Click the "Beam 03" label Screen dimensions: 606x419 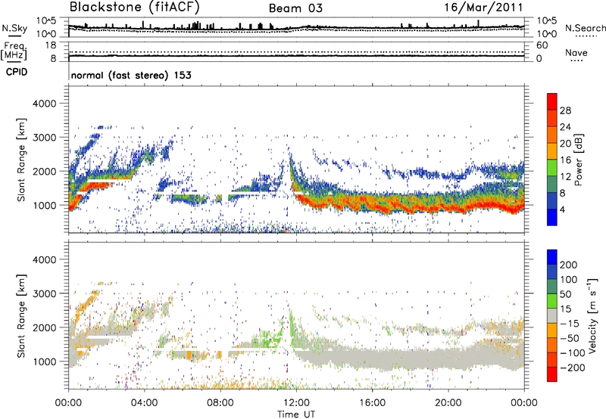[x=295, y=8]
